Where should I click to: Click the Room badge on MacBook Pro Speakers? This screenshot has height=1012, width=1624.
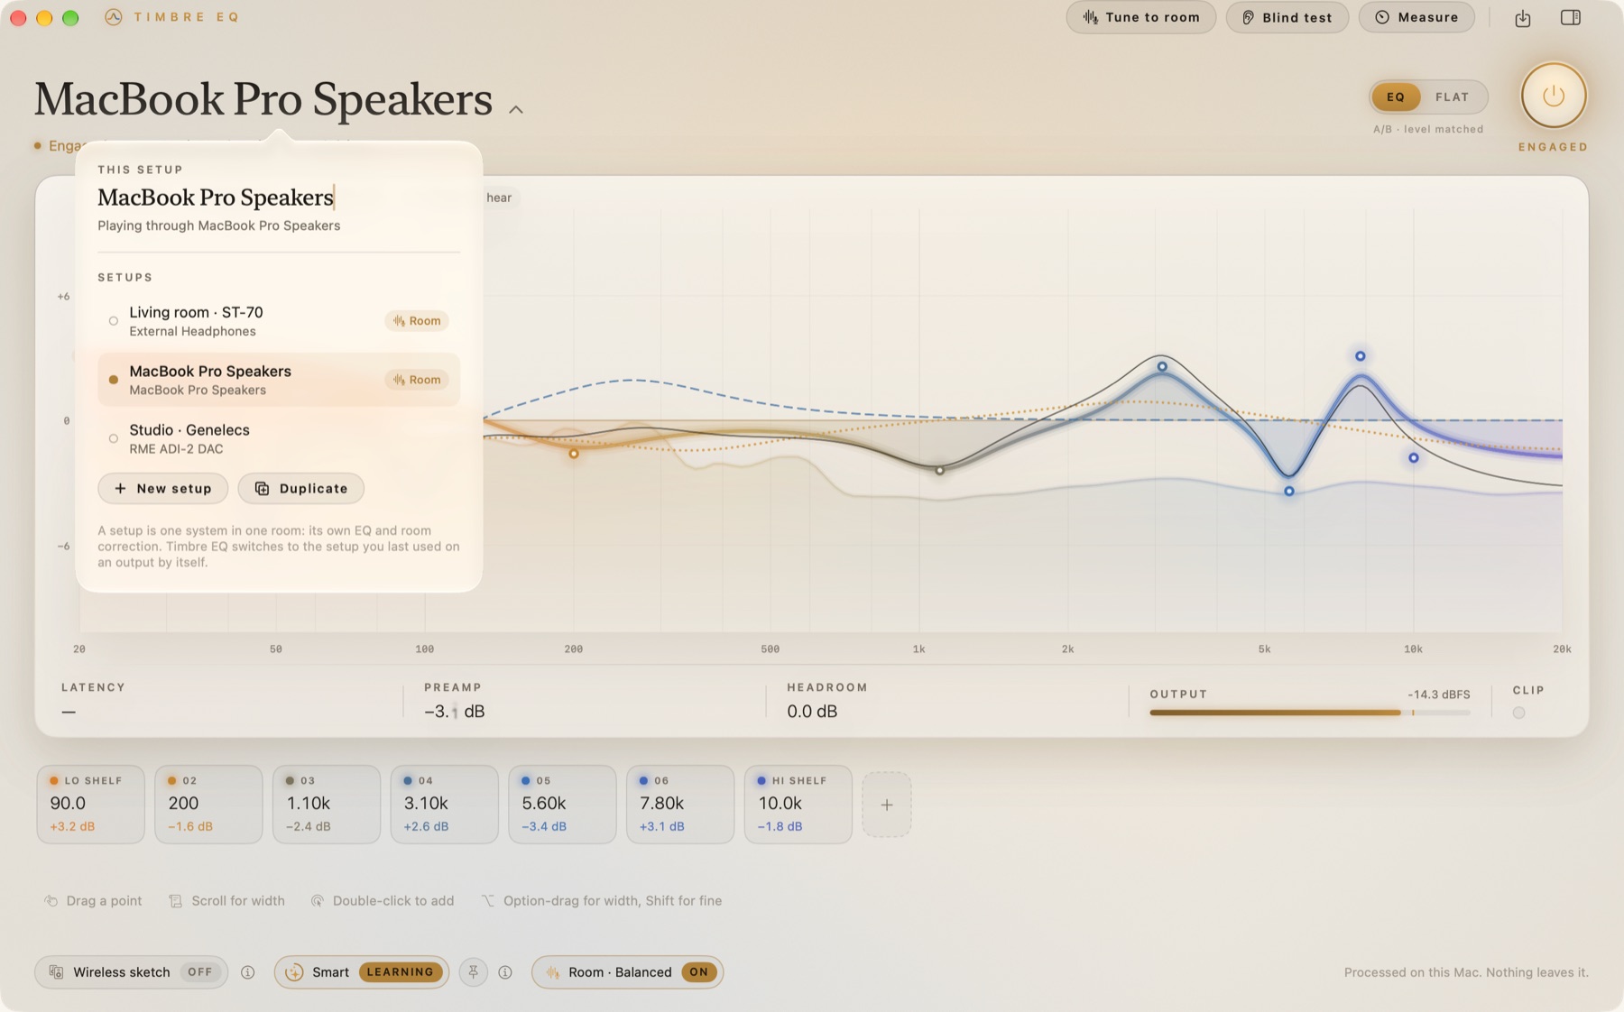coord(417,380)
